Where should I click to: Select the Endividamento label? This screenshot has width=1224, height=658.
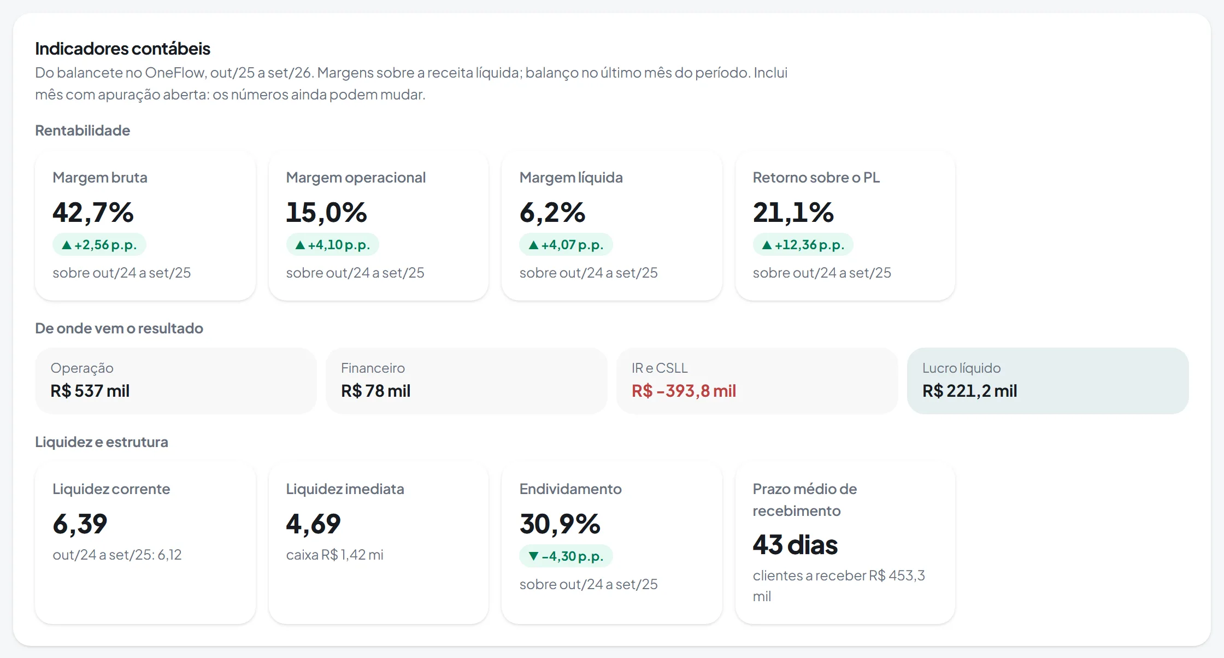coord(570,489)
